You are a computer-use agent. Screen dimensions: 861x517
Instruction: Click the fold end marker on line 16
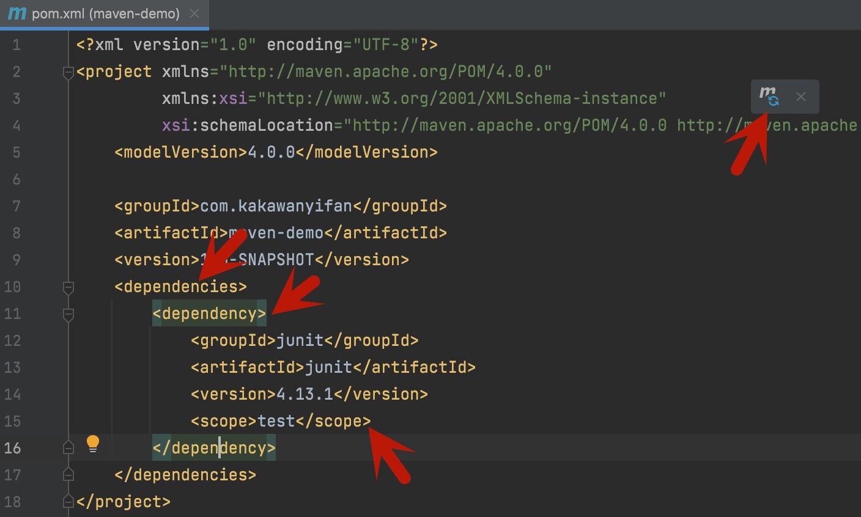[68, 448]
